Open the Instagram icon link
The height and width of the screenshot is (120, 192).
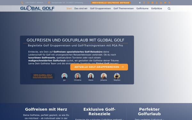tap(148, 3)
